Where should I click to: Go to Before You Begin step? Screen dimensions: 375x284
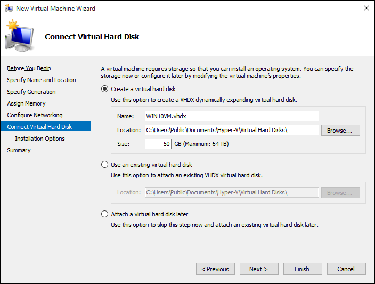click(x=30, y=68)
